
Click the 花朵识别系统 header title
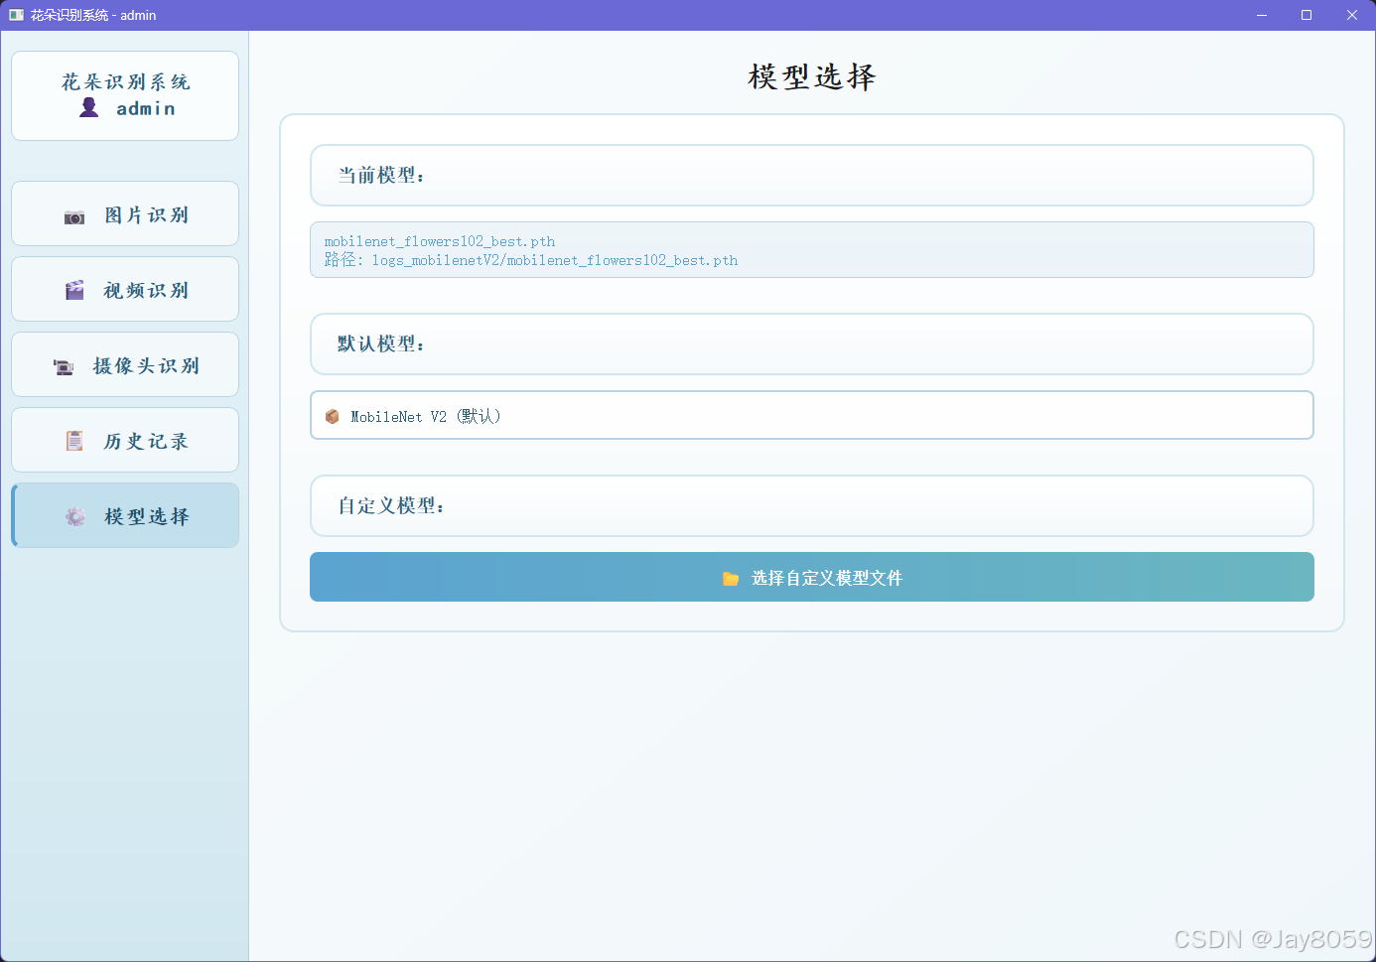click(125, 81)
